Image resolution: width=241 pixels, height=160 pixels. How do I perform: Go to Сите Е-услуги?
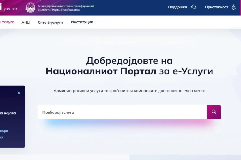click(x=50, y=22)
